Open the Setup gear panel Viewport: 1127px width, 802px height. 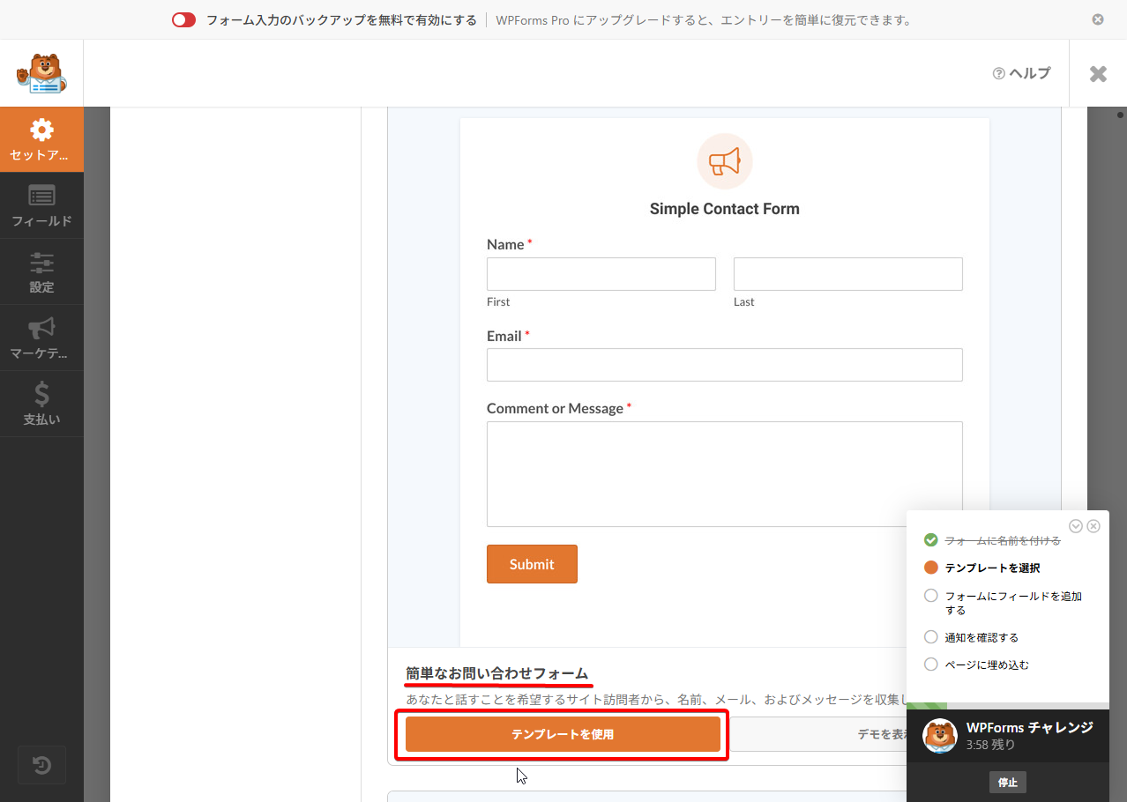(41, 139)
